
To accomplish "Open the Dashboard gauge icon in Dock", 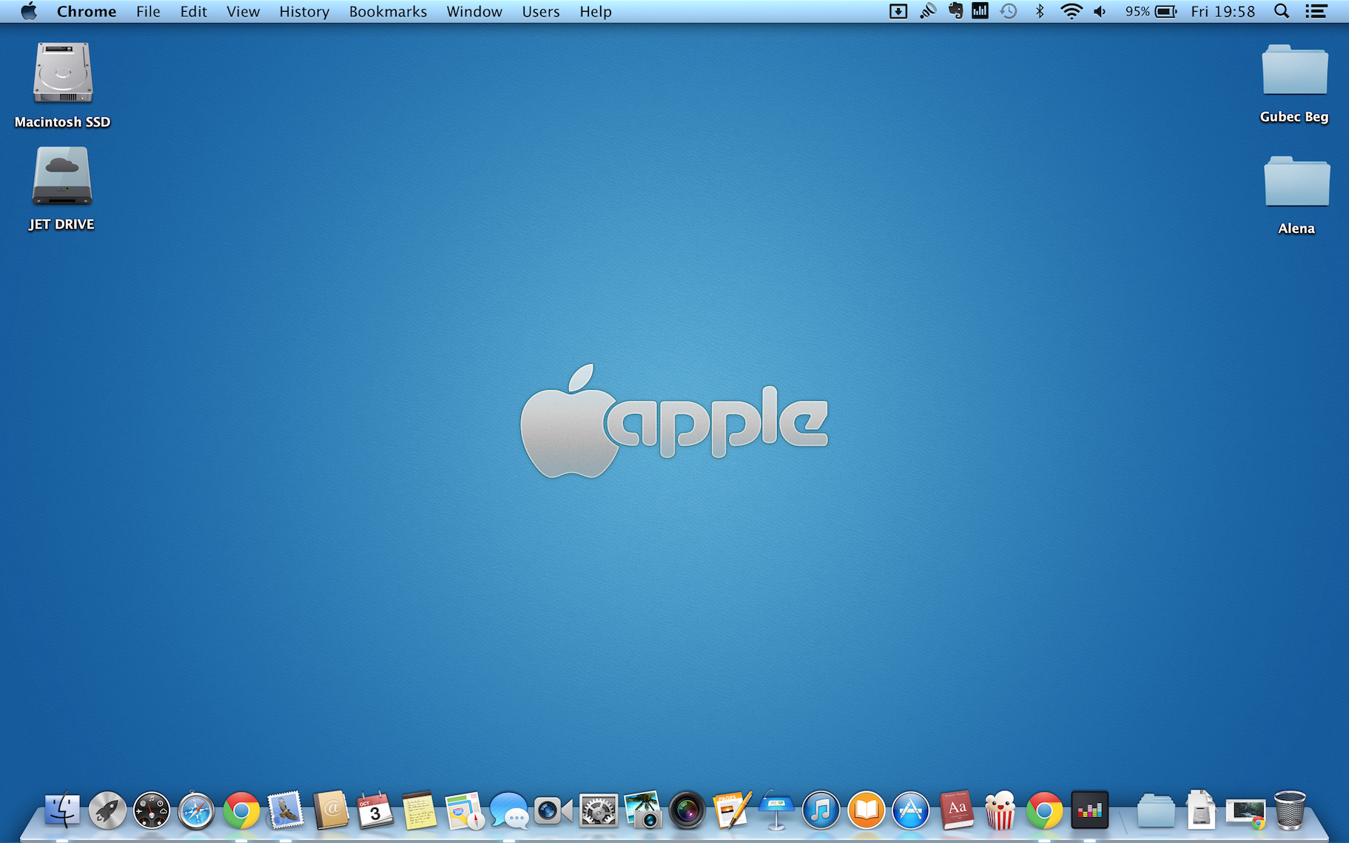I will tap(152, 810).
